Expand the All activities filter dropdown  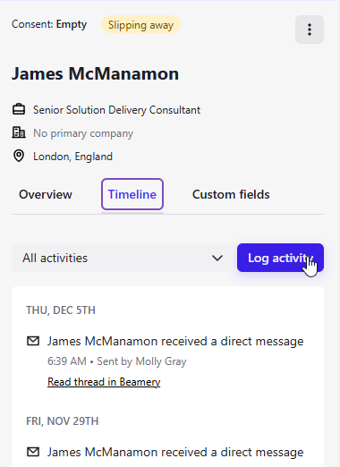pos(122,258)
